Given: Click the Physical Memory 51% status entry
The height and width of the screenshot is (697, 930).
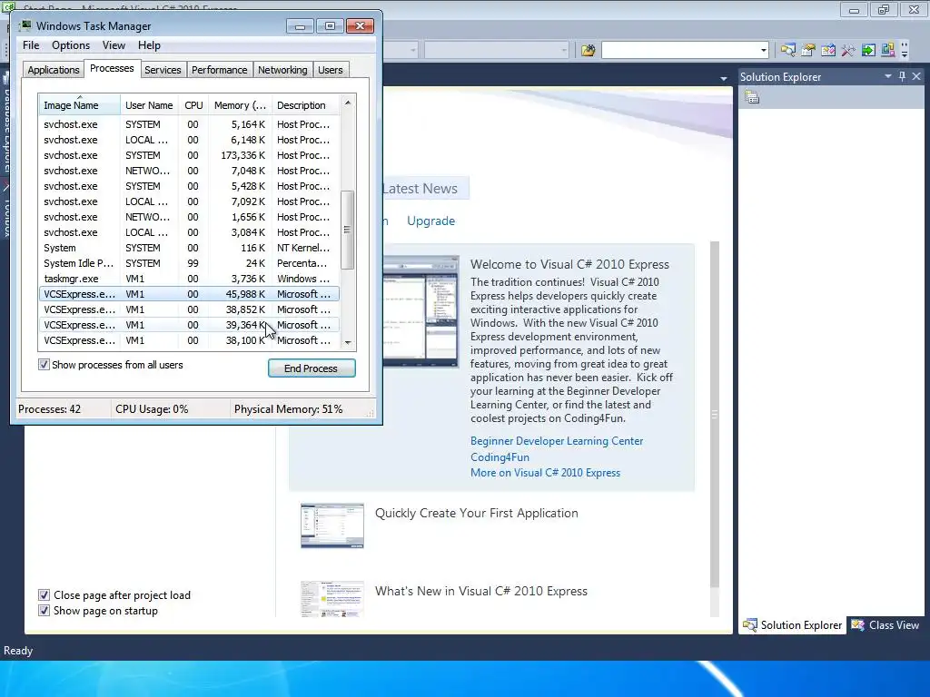Looking at the screenshot, I should click(288, 409).
